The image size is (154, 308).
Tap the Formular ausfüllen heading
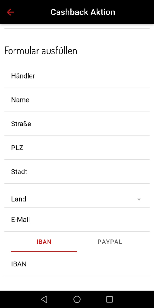pyautogui.click(x=41, y=51)
